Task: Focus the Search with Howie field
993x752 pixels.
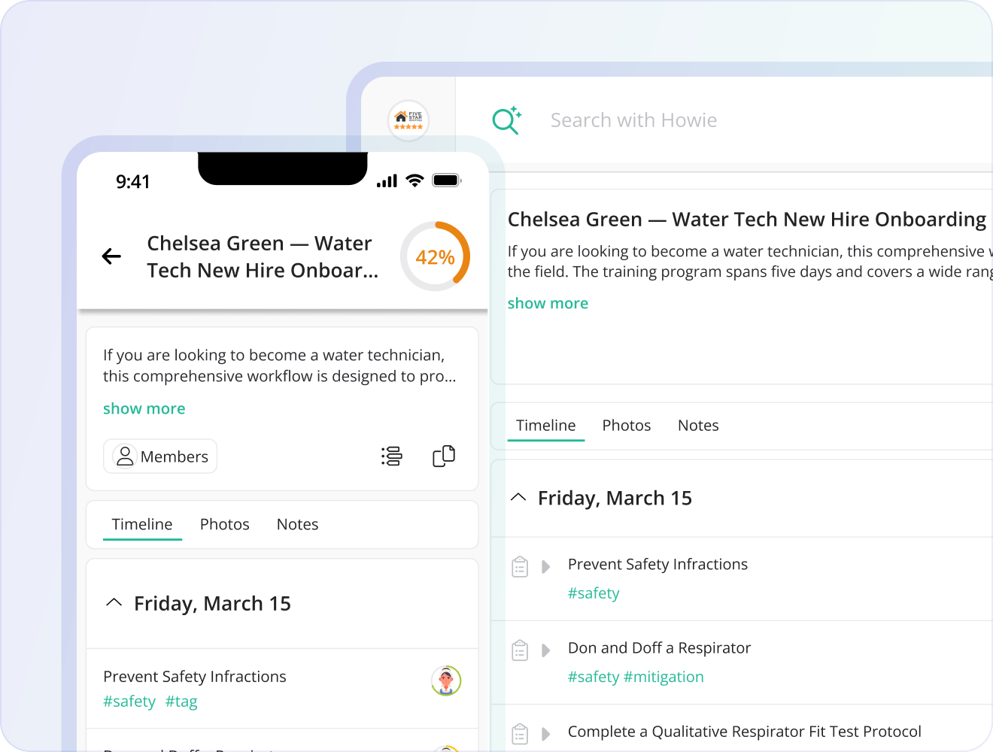Action: [x=633, y=120]
